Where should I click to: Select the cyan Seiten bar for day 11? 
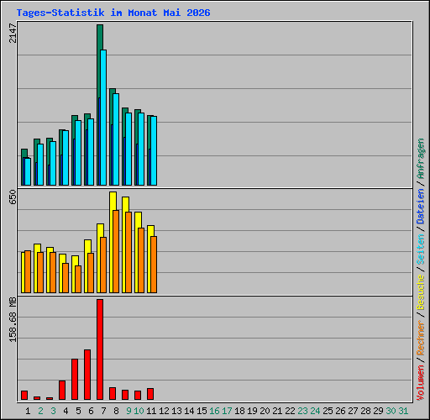click(154, 150)
